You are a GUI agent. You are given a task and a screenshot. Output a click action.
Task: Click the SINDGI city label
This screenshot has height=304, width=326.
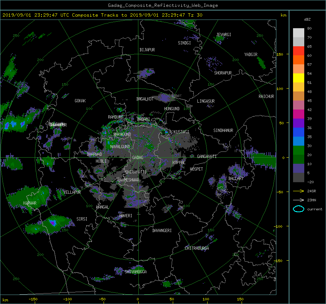(184, 43)
